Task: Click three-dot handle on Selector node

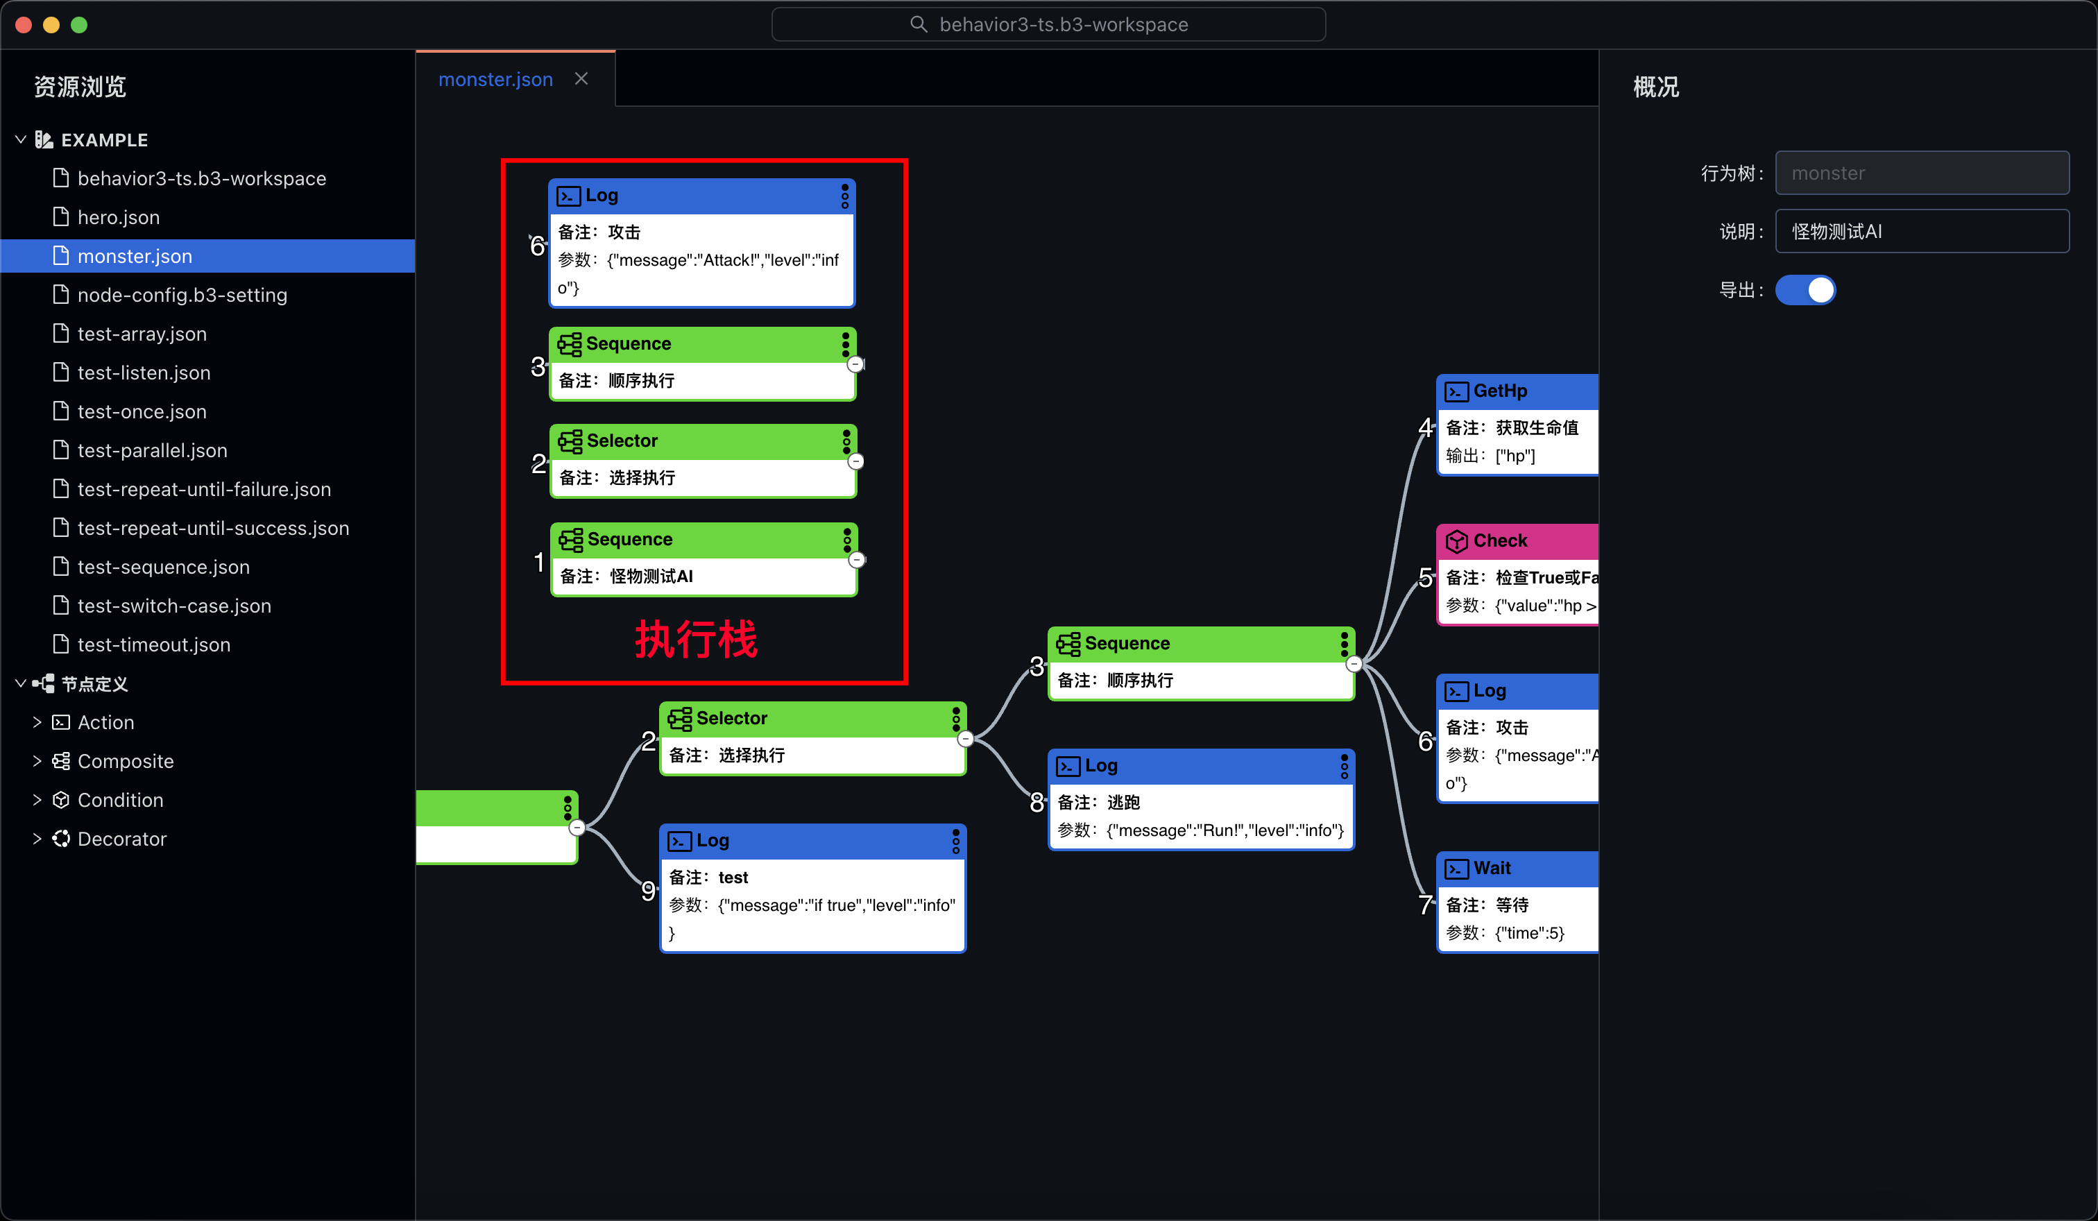Action: pos(956,718)
